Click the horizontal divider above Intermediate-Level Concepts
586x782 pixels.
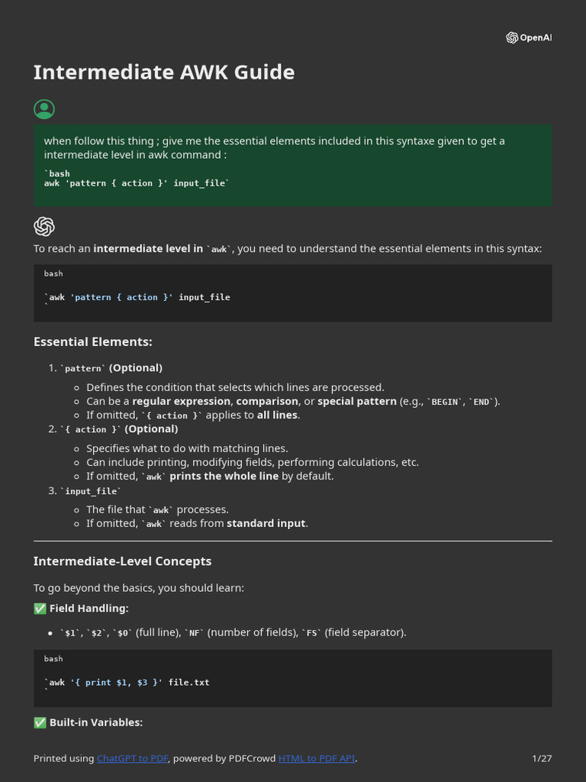point(292,541)
